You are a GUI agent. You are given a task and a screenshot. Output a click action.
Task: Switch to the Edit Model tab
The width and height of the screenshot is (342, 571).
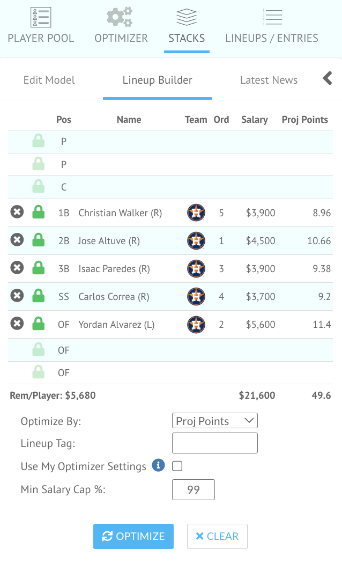click(49, 80)
